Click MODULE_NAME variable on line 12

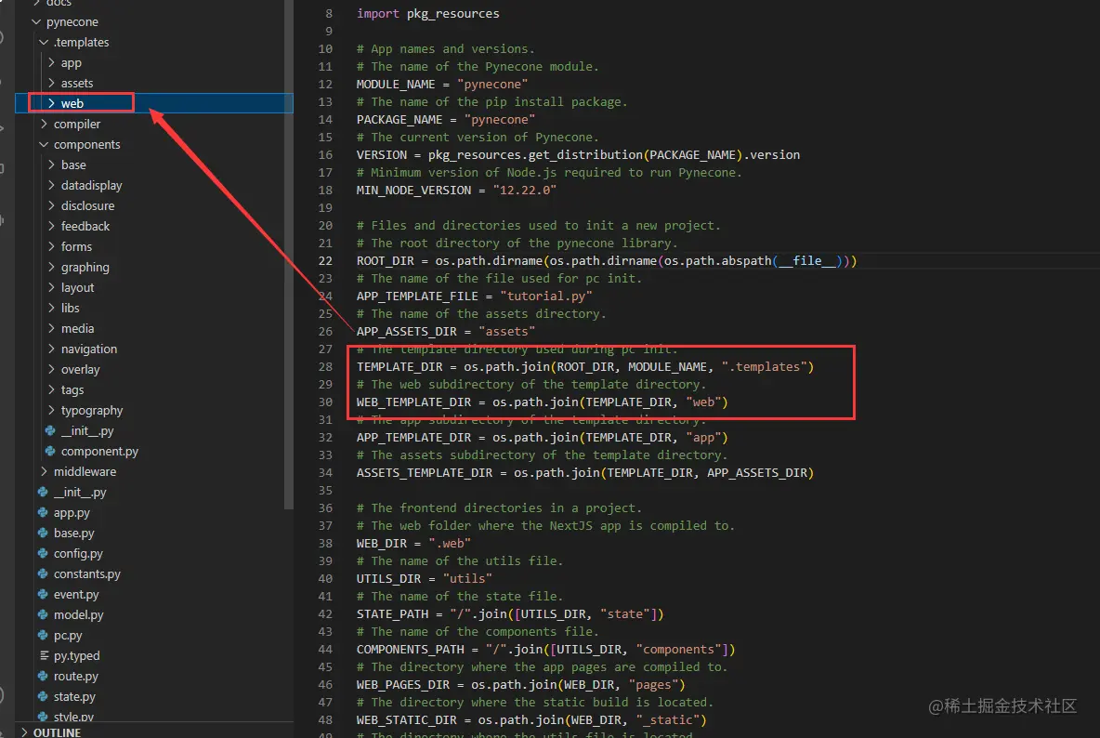[x=396, y=84]
